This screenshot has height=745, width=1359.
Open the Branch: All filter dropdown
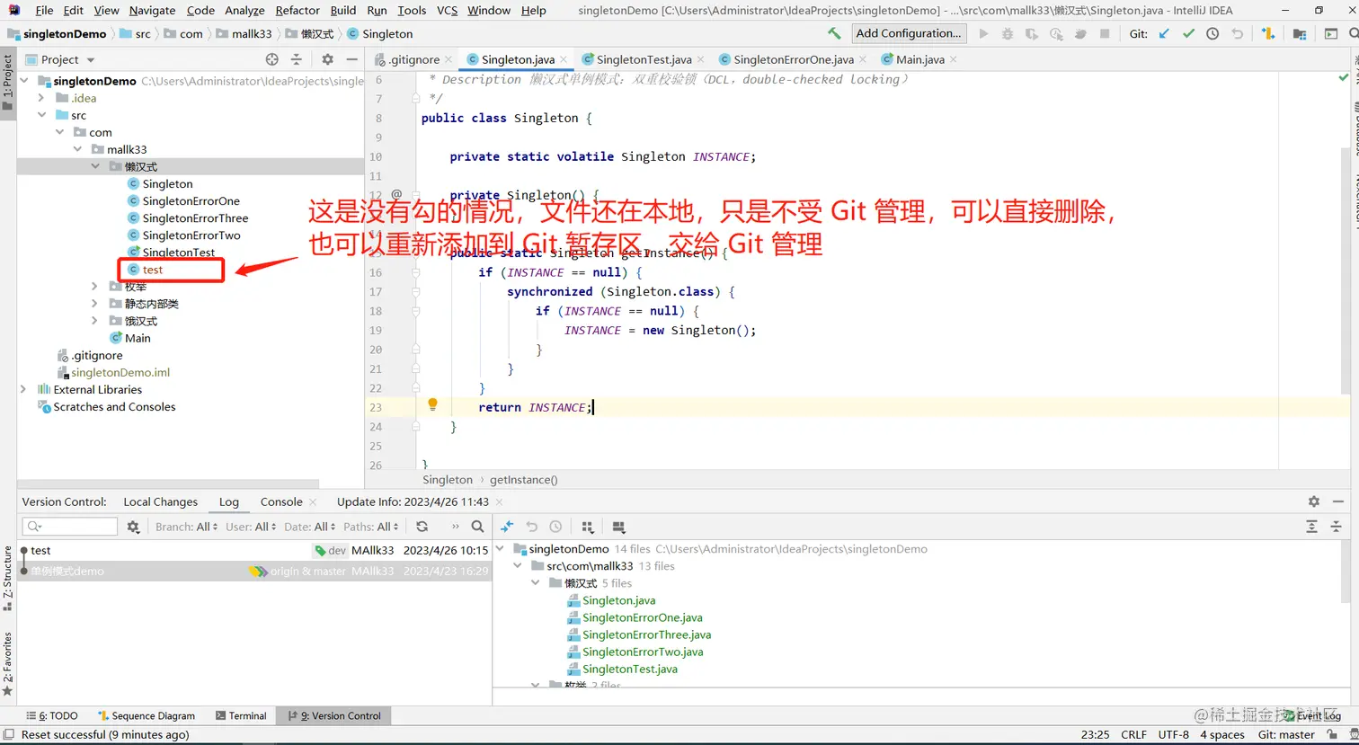pos(184,527)
